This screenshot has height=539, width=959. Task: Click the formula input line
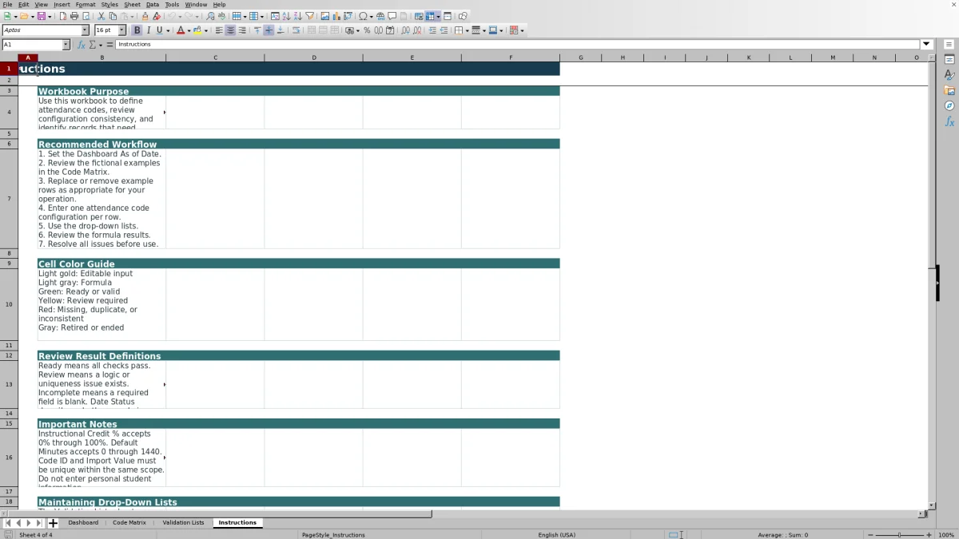click(518, 45)
